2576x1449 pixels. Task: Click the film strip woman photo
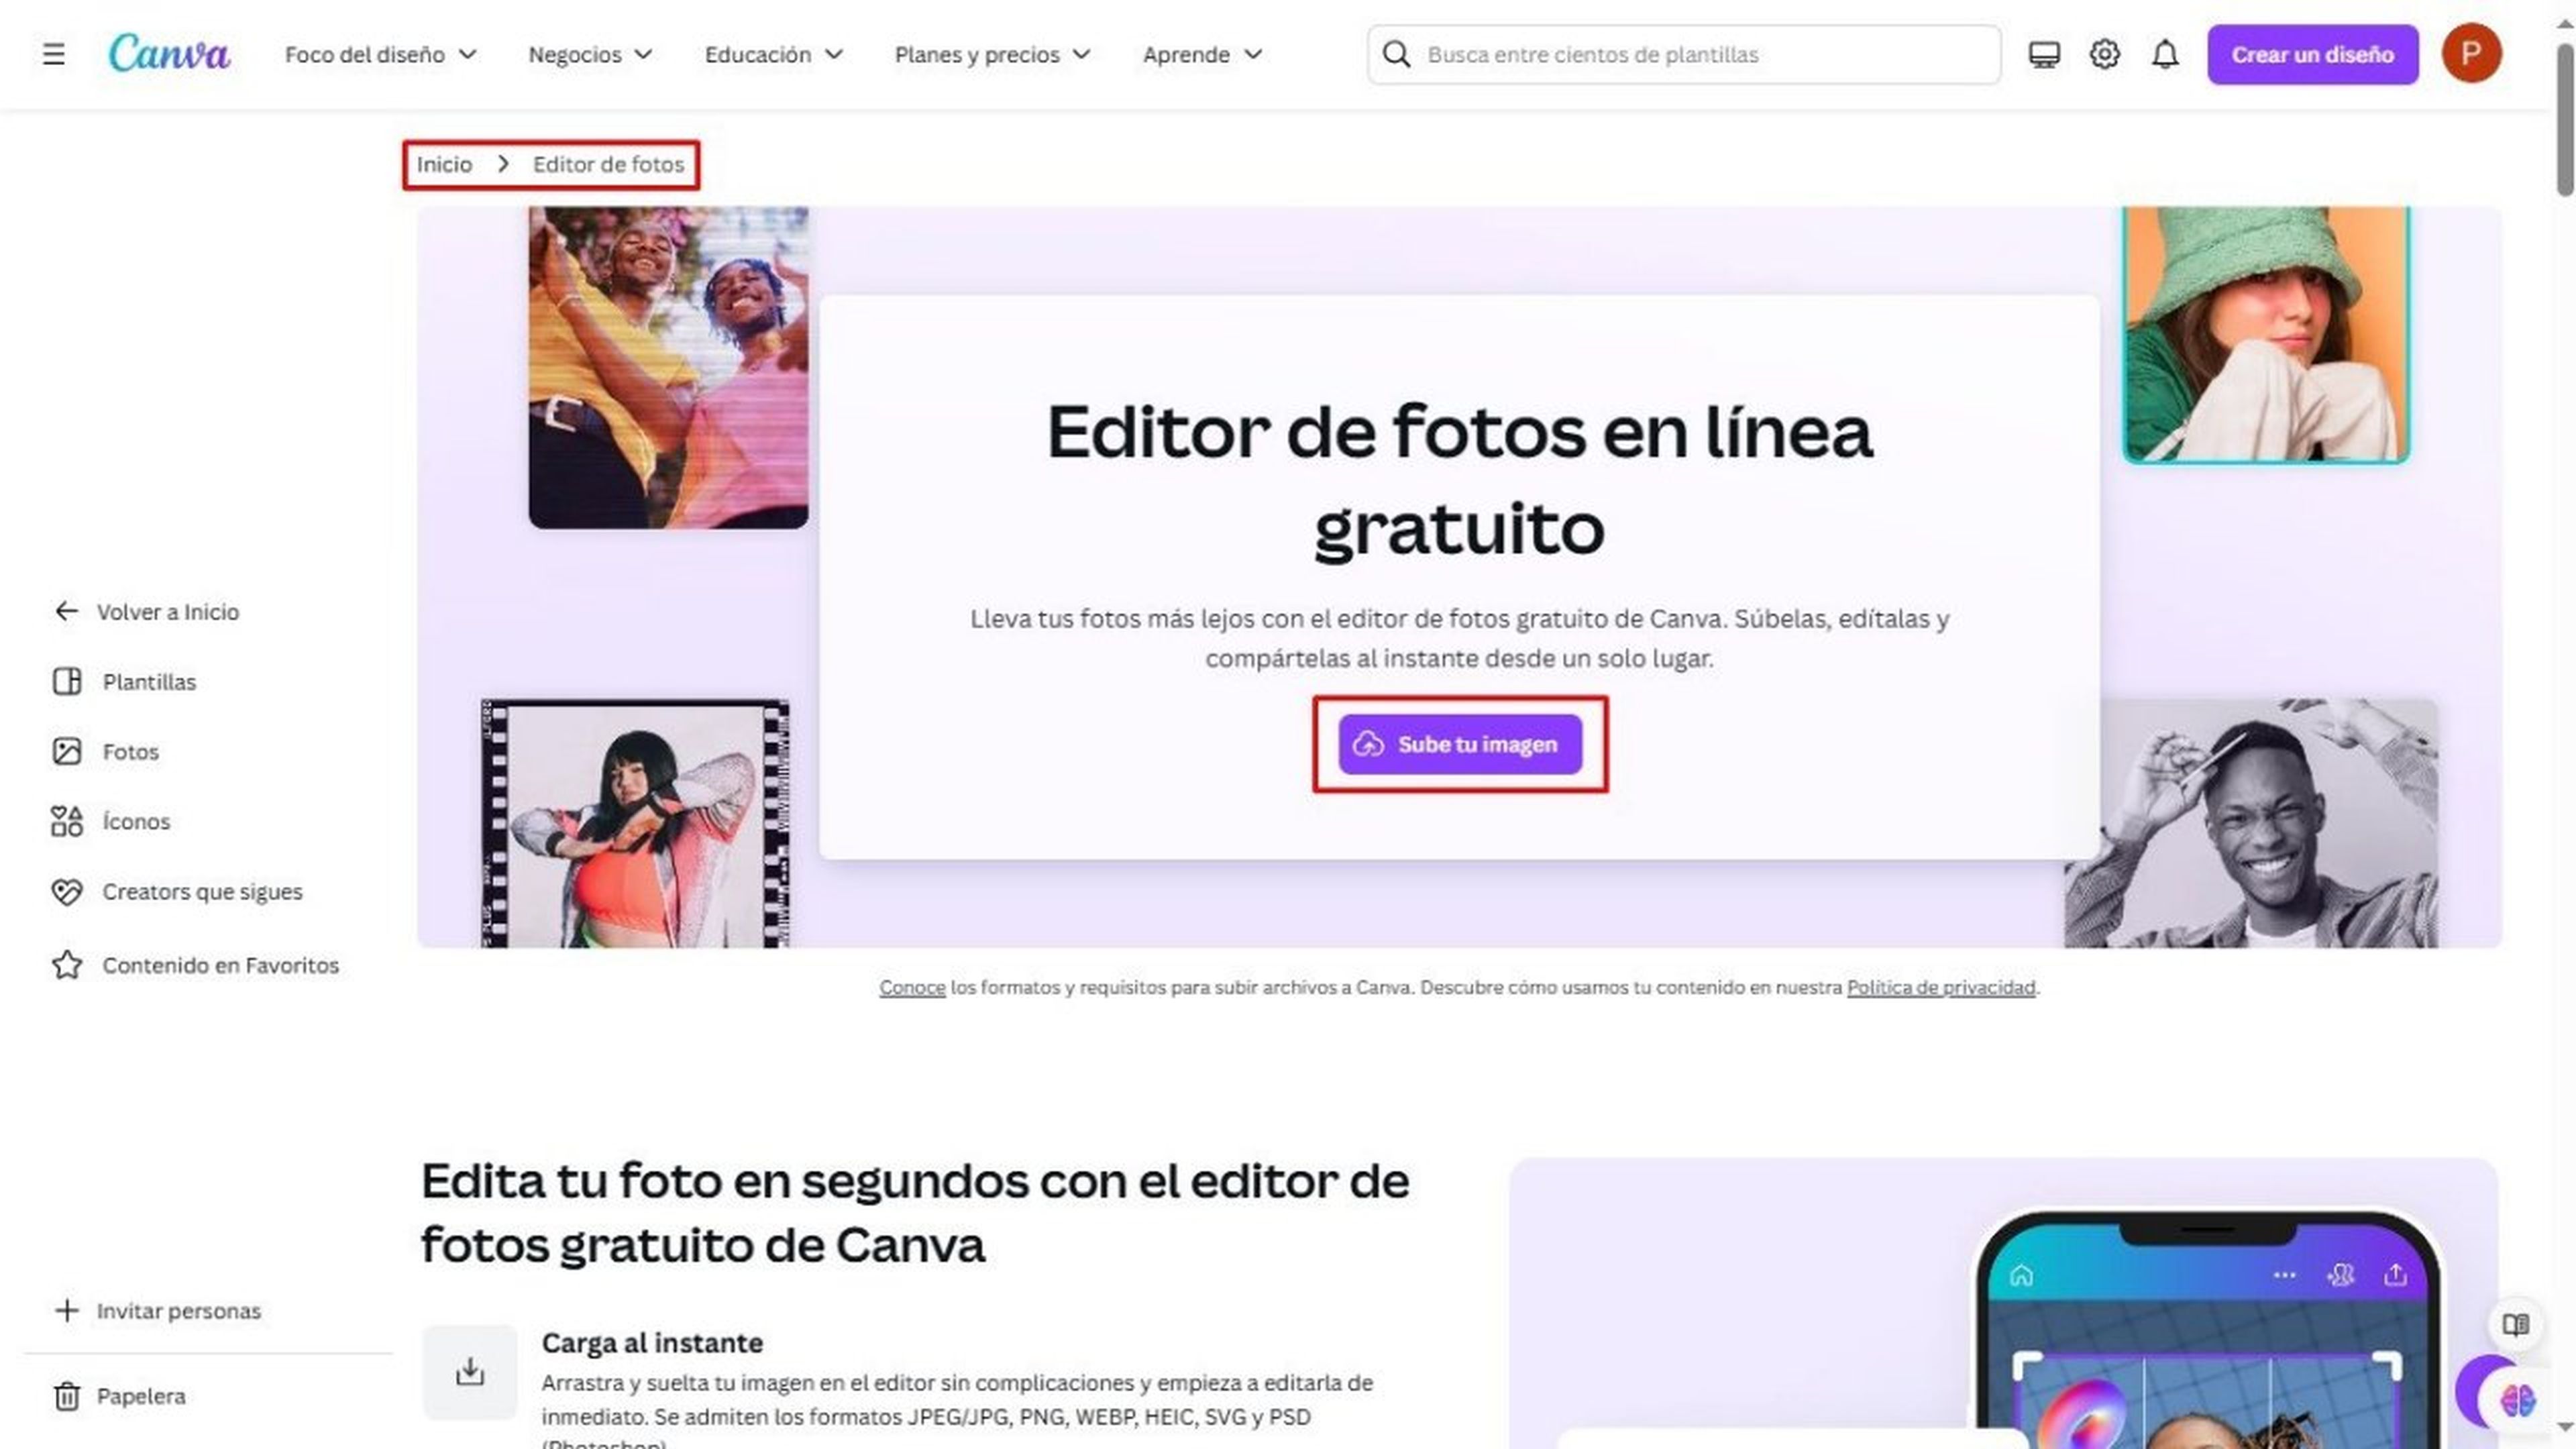(x=635, y=823)
